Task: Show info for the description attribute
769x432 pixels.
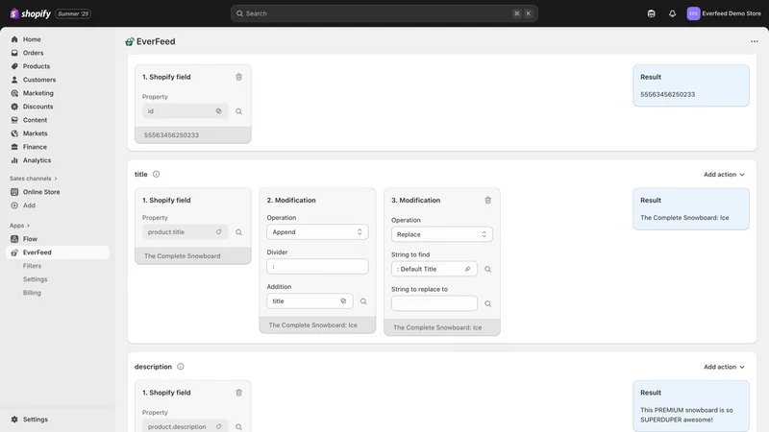Action: (181, 367)
